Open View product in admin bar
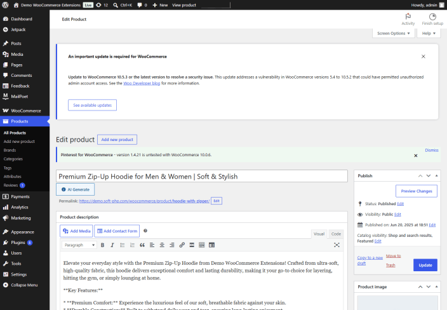Image resolution: width=447 pixels, height=310 pixels. (184, 5)
